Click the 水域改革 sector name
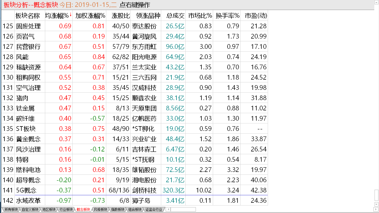Image resolution: width=379 pixels, height=213 pixels. tap(28, 201)
